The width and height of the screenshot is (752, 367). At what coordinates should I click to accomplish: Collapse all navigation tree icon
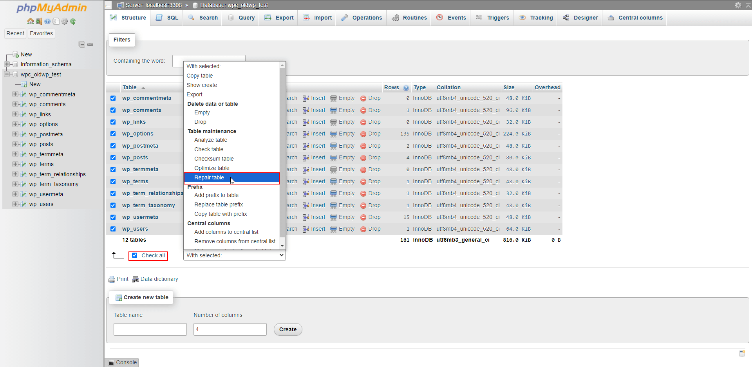click(x=82, y=44)
